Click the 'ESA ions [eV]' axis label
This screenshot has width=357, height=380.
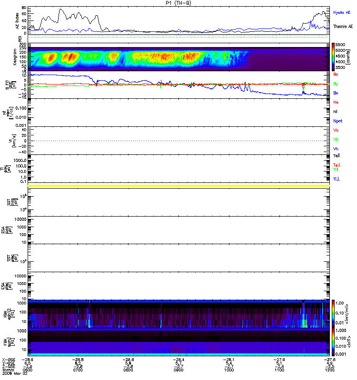click(7, 230)
